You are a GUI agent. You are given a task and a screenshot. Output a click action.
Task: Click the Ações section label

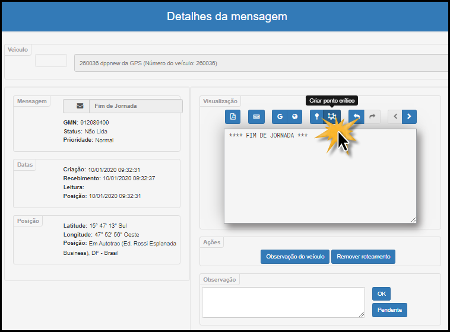coord(212,242)
